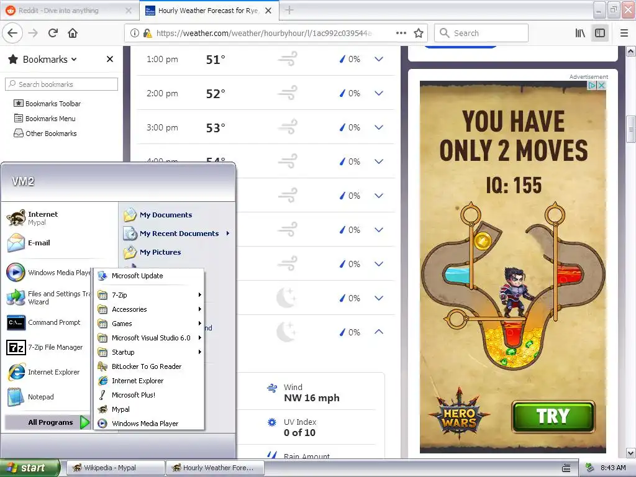Click the Search bookmarks field

61,84
